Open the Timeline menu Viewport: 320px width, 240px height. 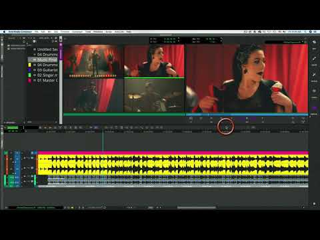click(x=65, y=32)
